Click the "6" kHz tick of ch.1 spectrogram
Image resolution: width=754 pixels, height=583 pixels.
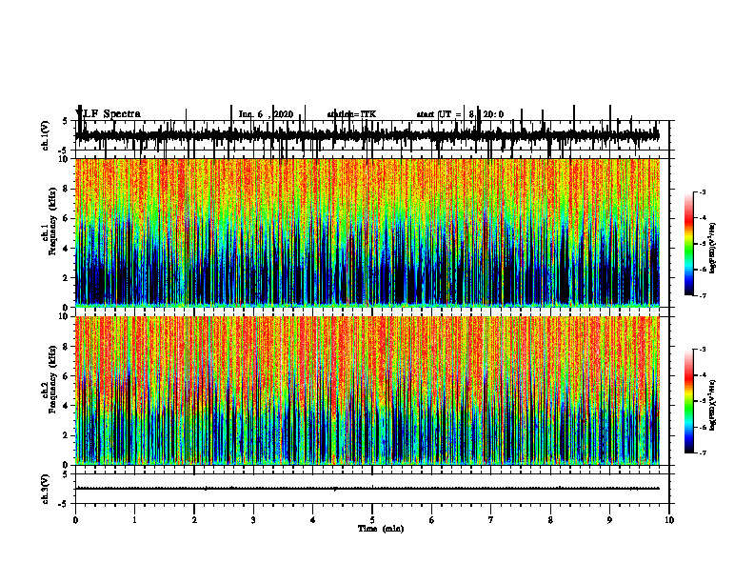[x=67, y=218]
